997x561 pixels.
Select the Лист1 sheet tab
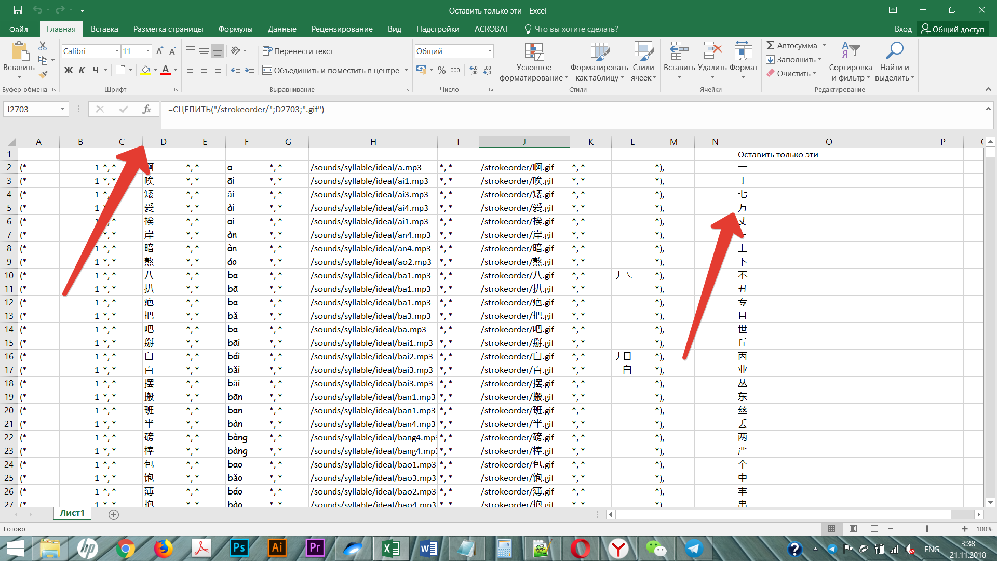coord(72,513)
